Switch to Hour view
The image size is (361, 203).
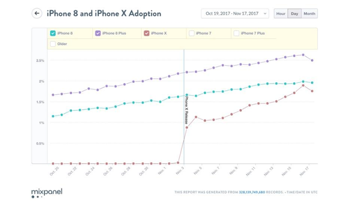[x=281, y=14]
